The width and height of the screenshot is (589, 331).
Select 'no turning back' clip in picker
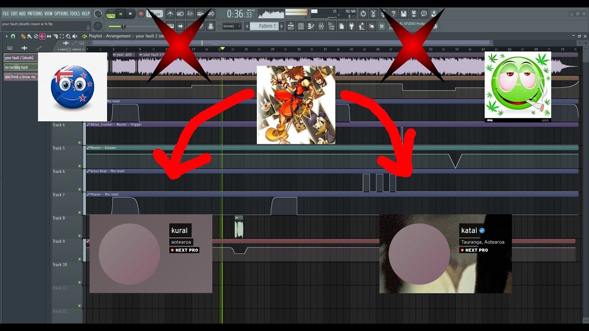pyautogui.click(x=21, y=67)
